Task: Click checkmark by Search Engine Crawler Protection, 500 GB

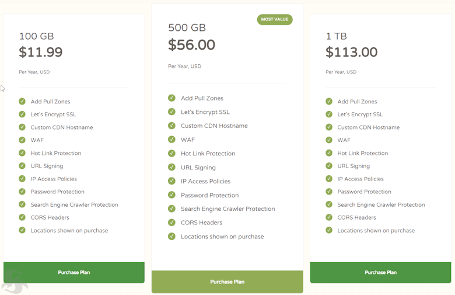Action: [171, 209]
